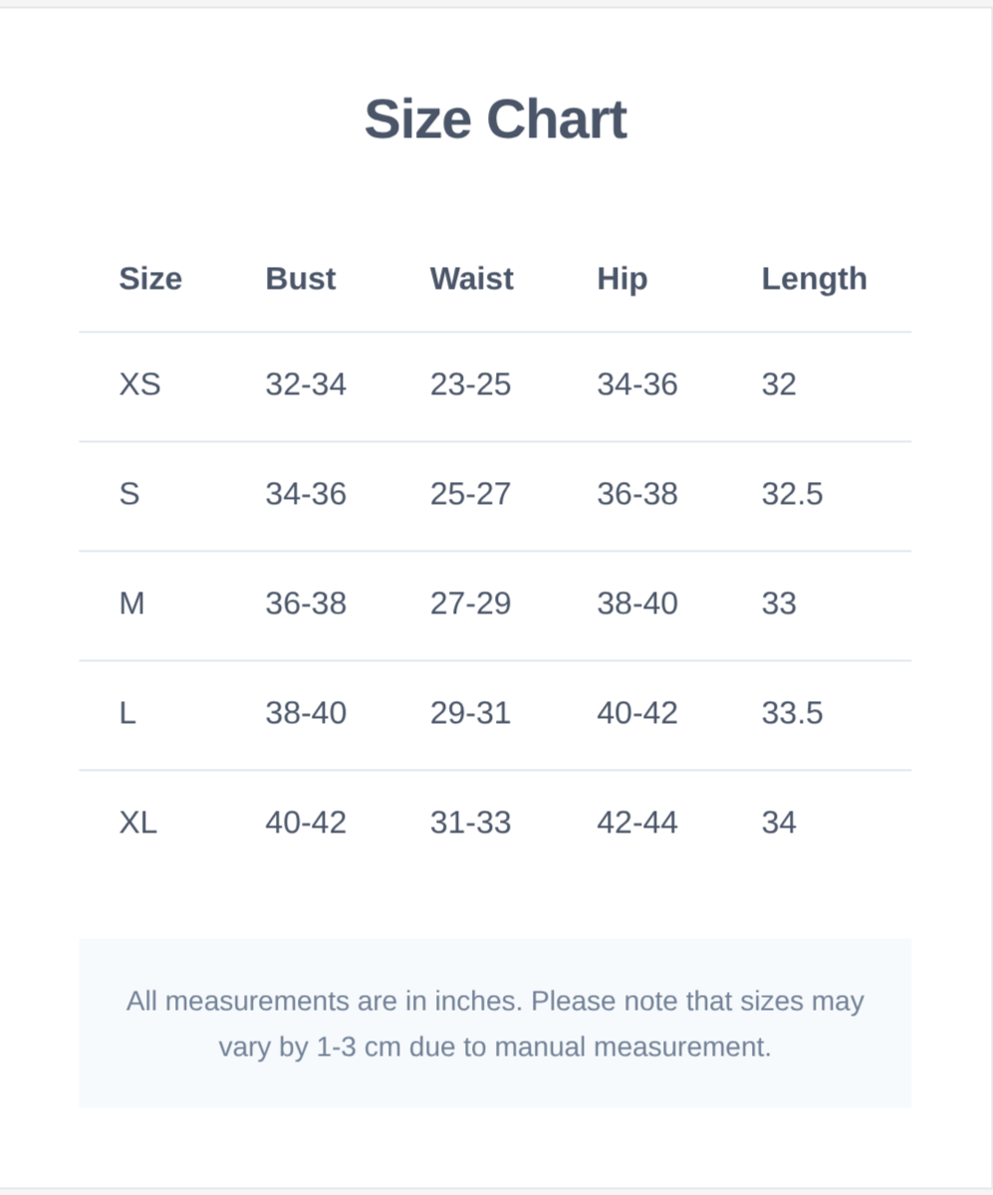Select the 29-31 waist measurement
Screen dimensions: 993x1195
(x=470, y=713)
